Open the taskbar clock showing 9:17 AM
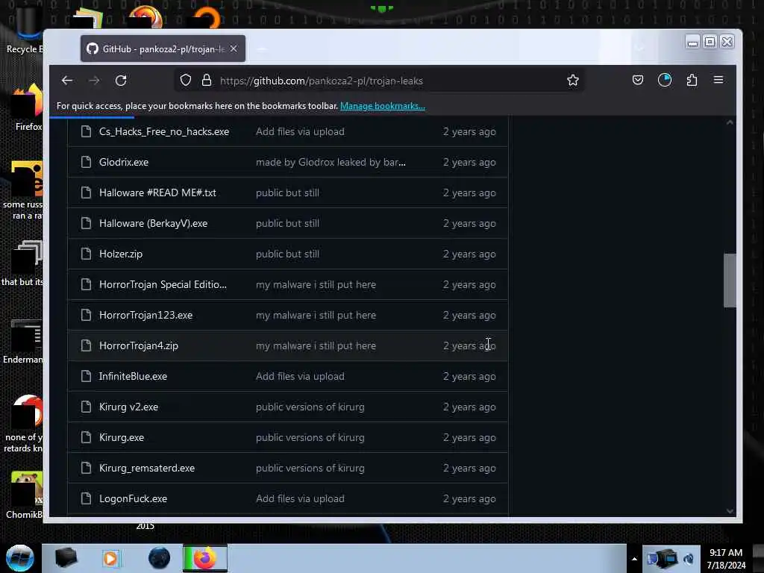Viewport: 764px width, 573px height. click(x=726, y=559)
